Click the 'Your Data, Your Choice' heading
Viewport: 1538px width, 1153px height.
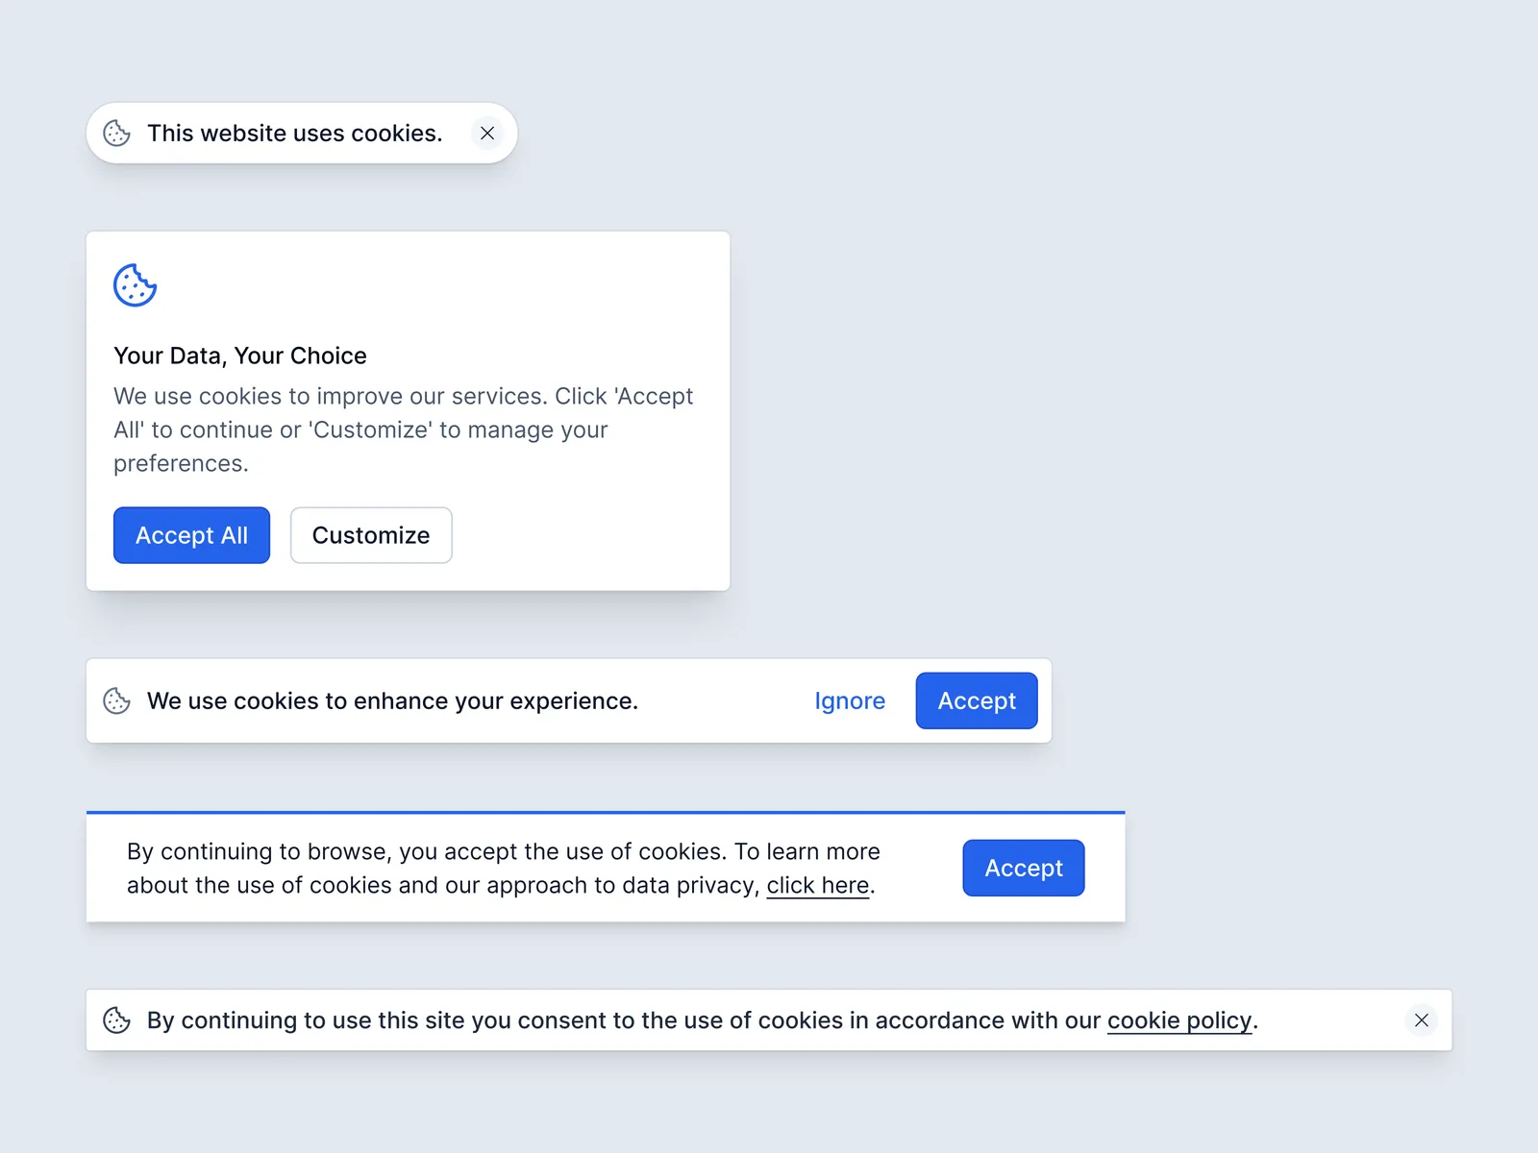coord(240,356)
